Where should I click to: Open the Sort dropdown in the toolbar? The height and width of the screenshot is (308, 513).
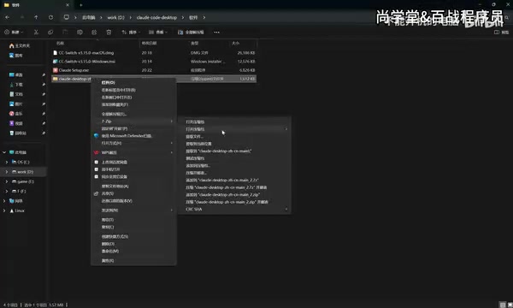click(x=131, y=32)
